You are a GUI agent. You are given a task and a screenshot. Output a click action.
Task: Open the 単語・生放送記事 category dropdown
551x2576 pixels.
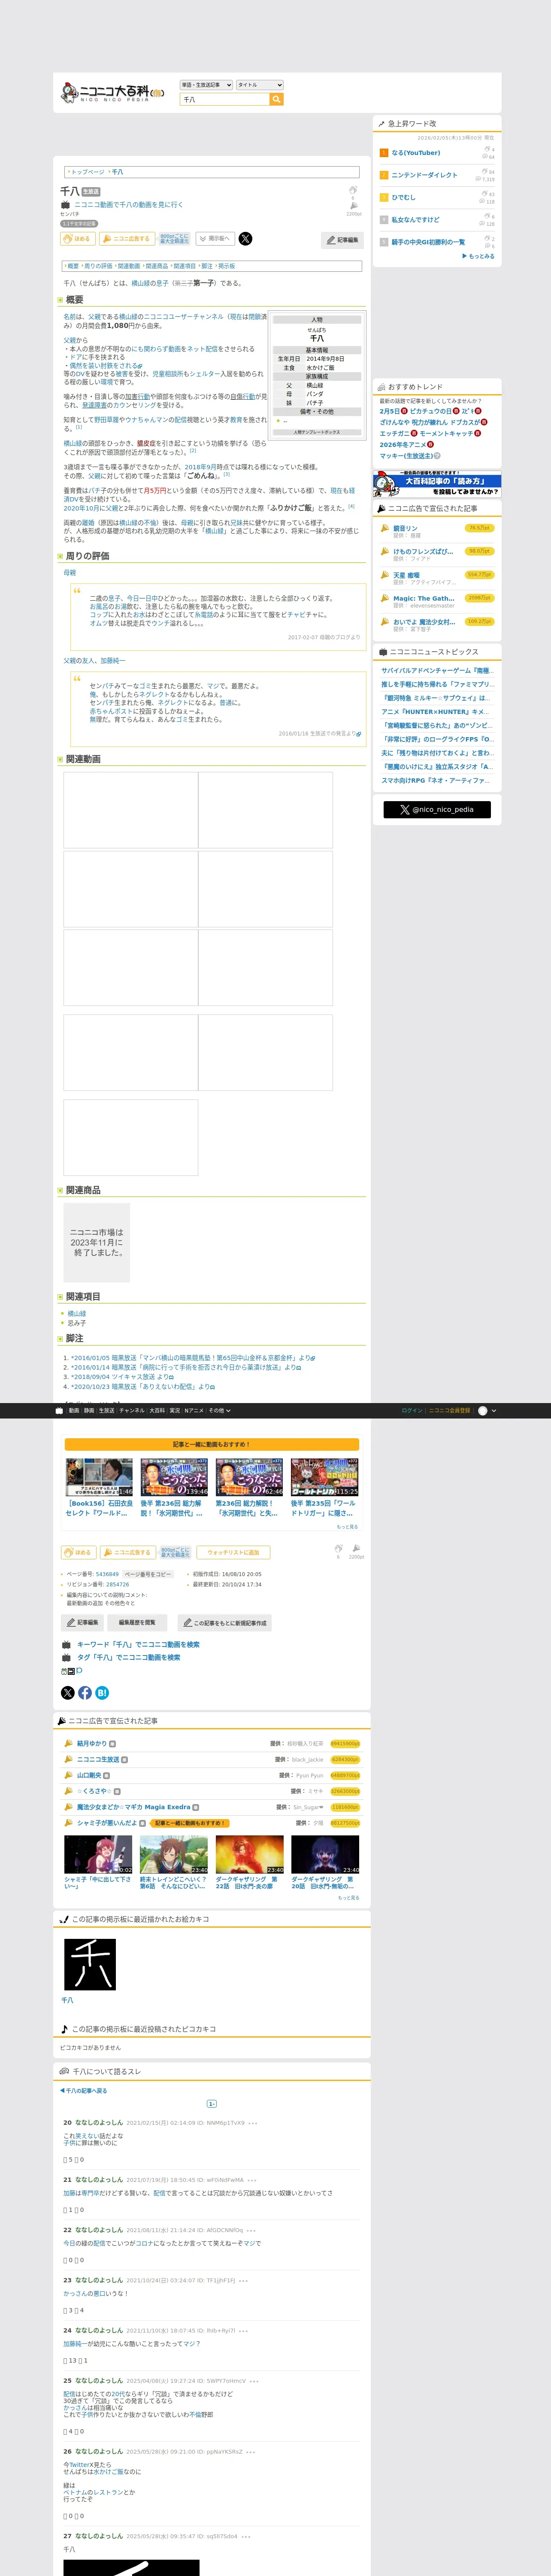[x=206, y=85]
